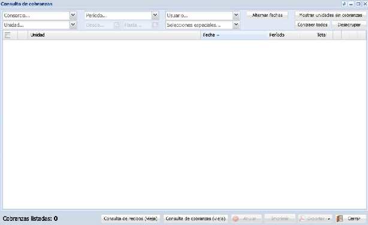Click the pin window icon in title bar

pos(344,4)
